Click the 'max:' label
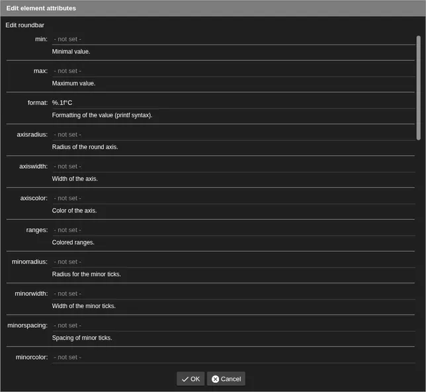Viewport: 426px width, 392px height. pos(40,71)
